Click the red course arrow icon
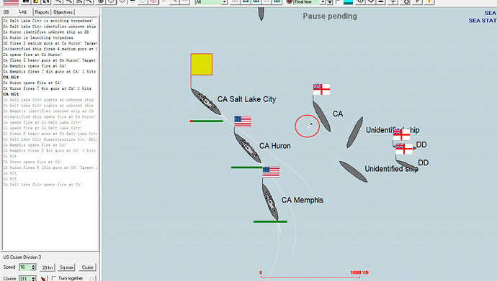Viewport: 497px width, 281px height. [43, 278]
